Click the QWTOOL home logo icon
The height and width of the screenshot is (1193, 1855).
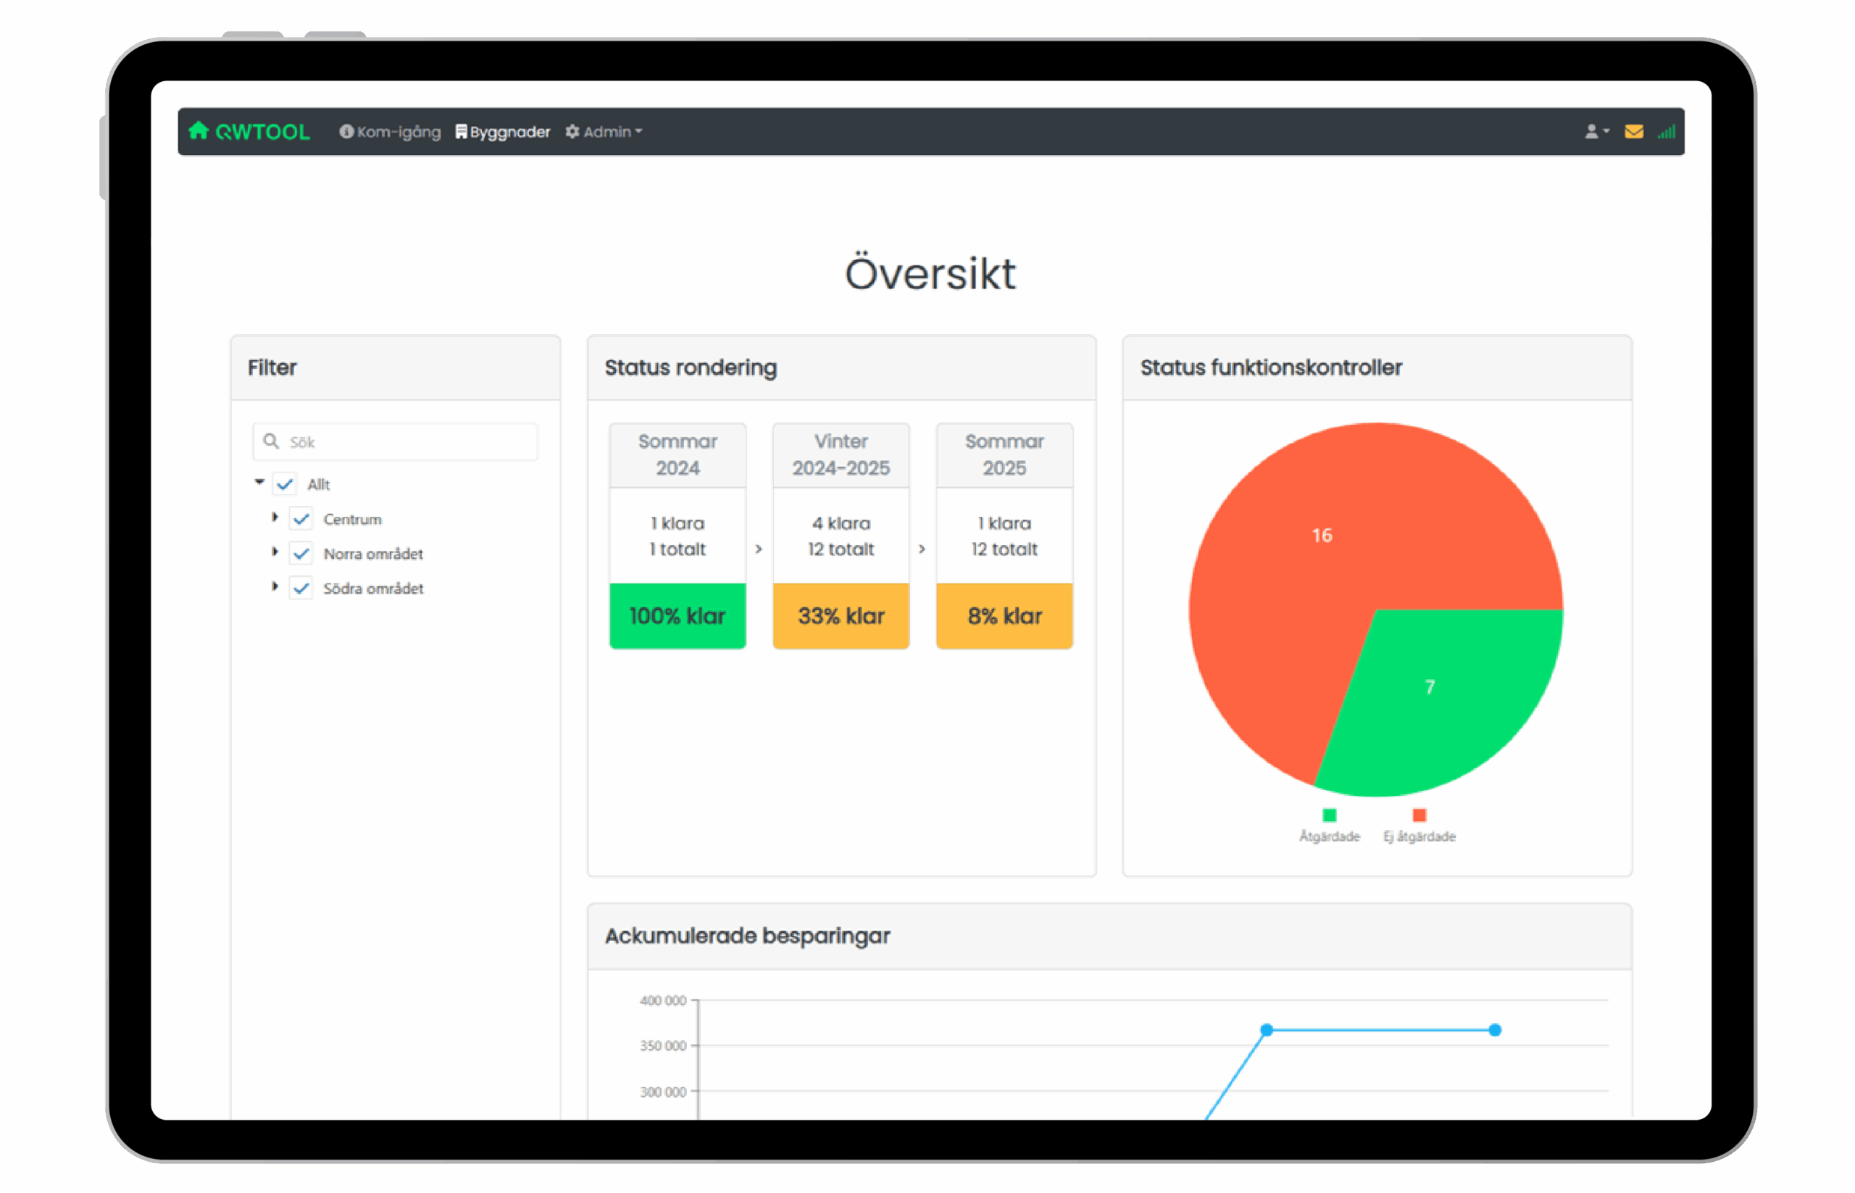[199, 131]
